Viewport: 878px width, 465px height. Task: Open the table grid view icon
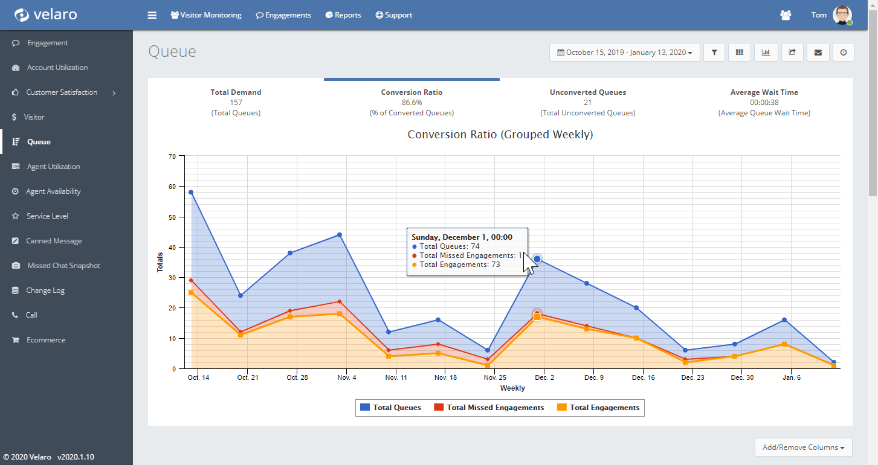pyautogui.click(x=740, y=53)
